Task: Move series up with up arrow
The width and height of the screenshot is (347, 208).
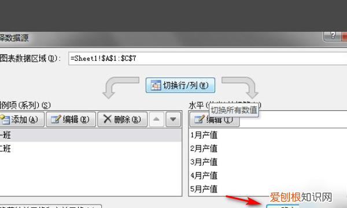Action: tap(157, 120)
